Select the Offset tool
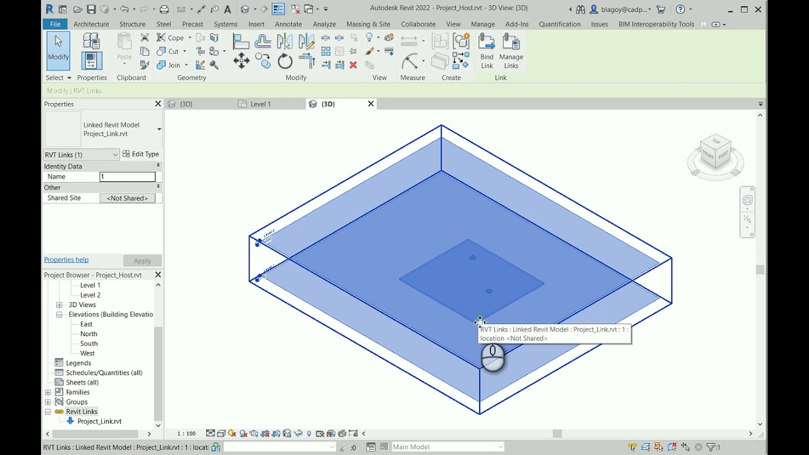This screenshot has height=455, width=809. click(263, 42)
